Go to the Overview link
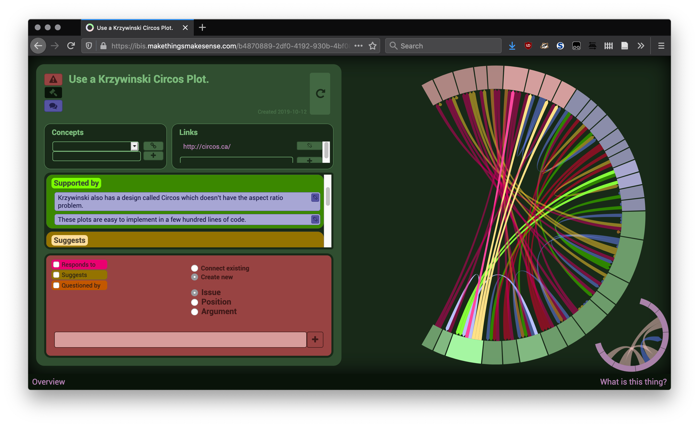 point(48,382)
